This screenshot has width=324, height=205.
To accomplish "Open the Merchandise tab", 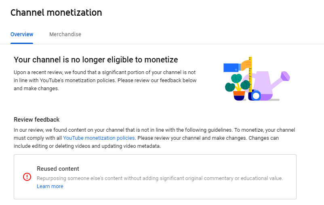I will [x=65, y=34].
